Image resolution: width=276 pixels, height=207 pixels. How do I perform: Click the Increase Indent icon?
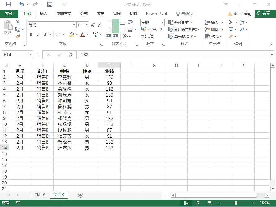116,37
